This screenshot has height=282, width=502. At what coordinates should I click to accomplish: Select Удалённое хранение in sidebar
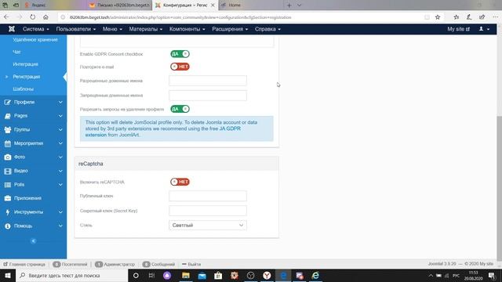click(35, 40)
